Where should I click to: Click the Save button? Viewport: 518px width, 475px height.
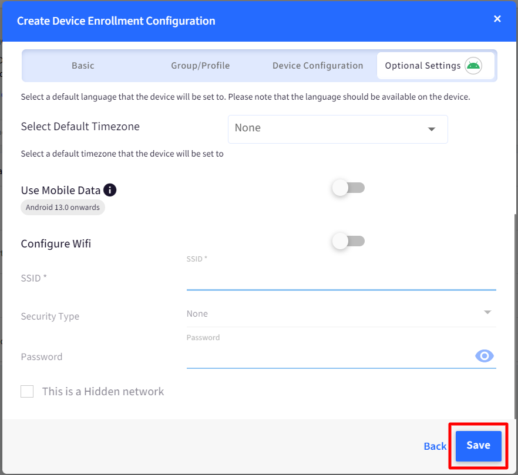click(478, 446)
